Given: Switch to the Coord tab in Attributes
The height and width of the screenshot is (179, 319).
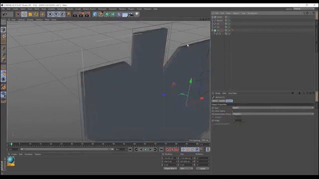Looking at the screenshot, I should pyautogui.click(x=222, y=101).
